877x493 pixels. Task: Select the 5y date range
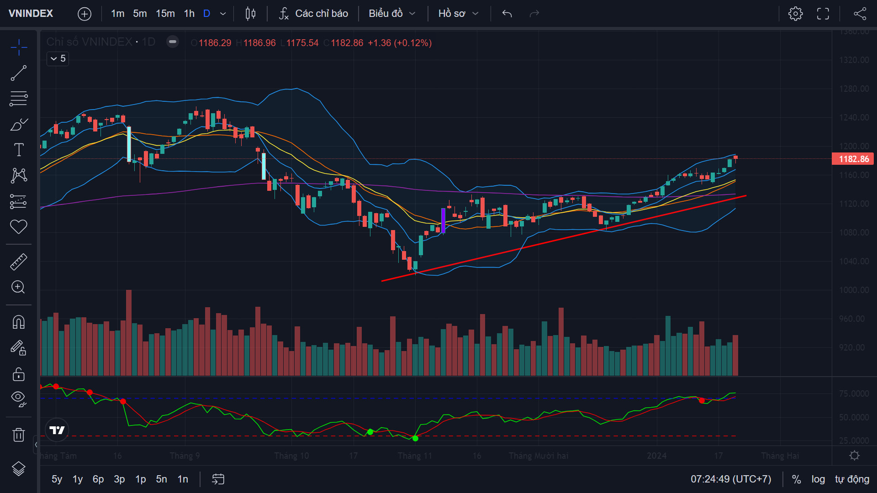click(57, 479)
